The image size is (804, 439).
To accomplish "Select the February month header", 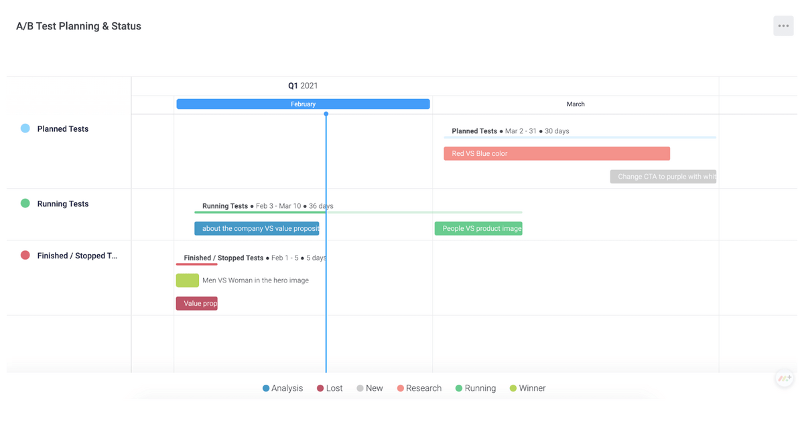I will pyautogui.click(x=303, y=104).
